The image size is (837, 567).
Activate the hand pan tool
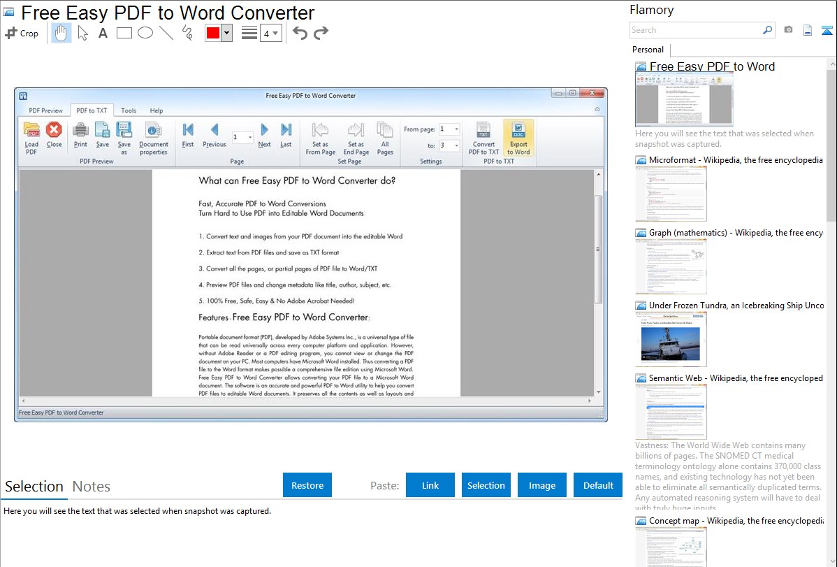click(61, 33)
